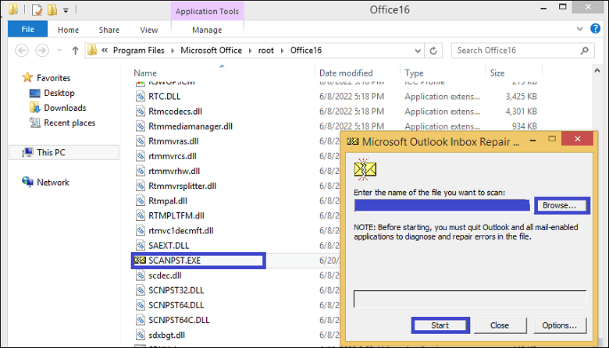This screenshot has width=609, height=348.
Task: Click the Search Office16 box
Action: 523,51
